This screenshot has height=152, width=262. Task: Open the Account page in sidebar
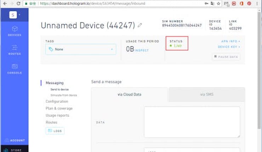click(x=15, y=140)
